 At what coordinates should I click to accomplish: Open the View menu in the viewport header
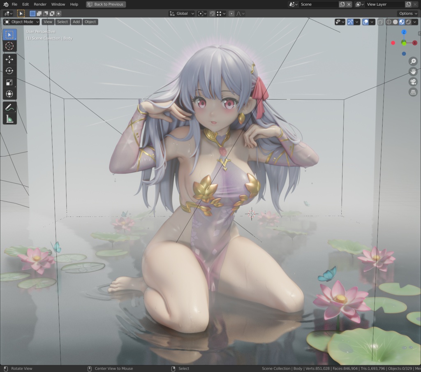(48, 22)
